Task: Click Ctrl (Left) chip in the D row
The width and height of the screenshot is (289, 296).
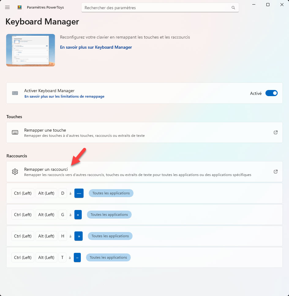Action: click(23, 193)
